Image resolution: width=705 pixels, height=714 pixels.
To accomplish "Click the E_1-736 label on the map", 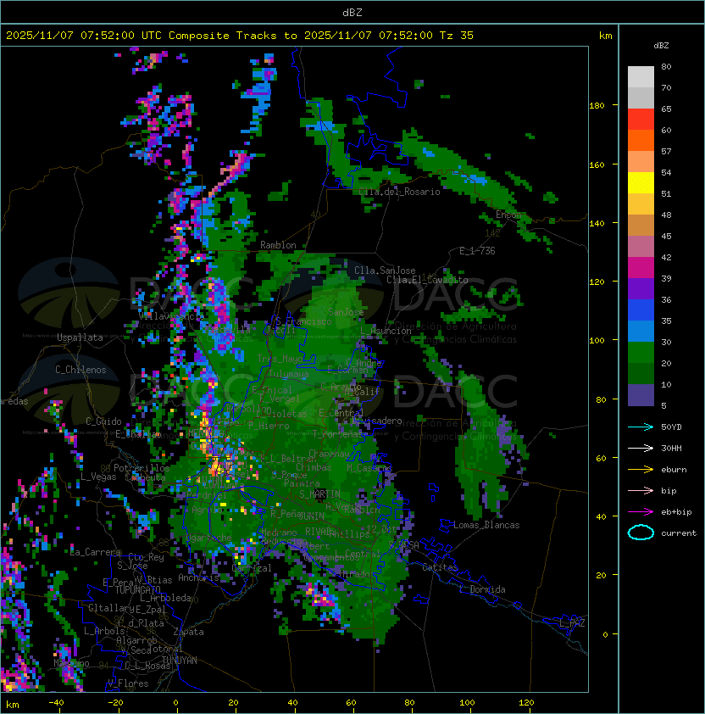I will [x=477, y=251].
